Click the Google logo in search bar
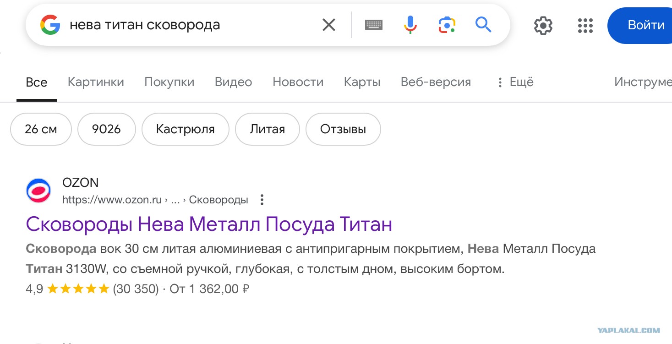 50,25
